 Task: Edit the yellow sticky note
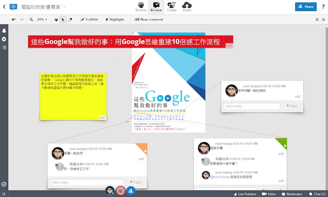pyautogui.click(x=102, y=118)
